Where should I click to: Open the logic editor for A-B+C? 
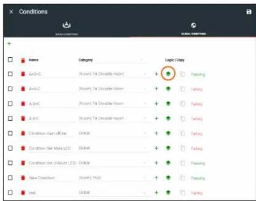tap(168, 104)
